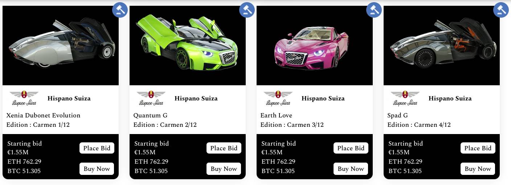Buy Now the Xenia Dubonet Evolution
The width and height of the screenshot is (511, 185).
coord(97,169)
